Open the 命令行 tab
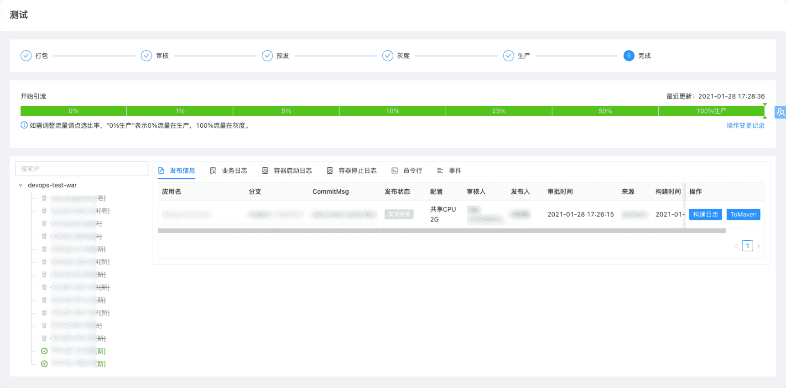786x388 pixels. coord(407,171)
